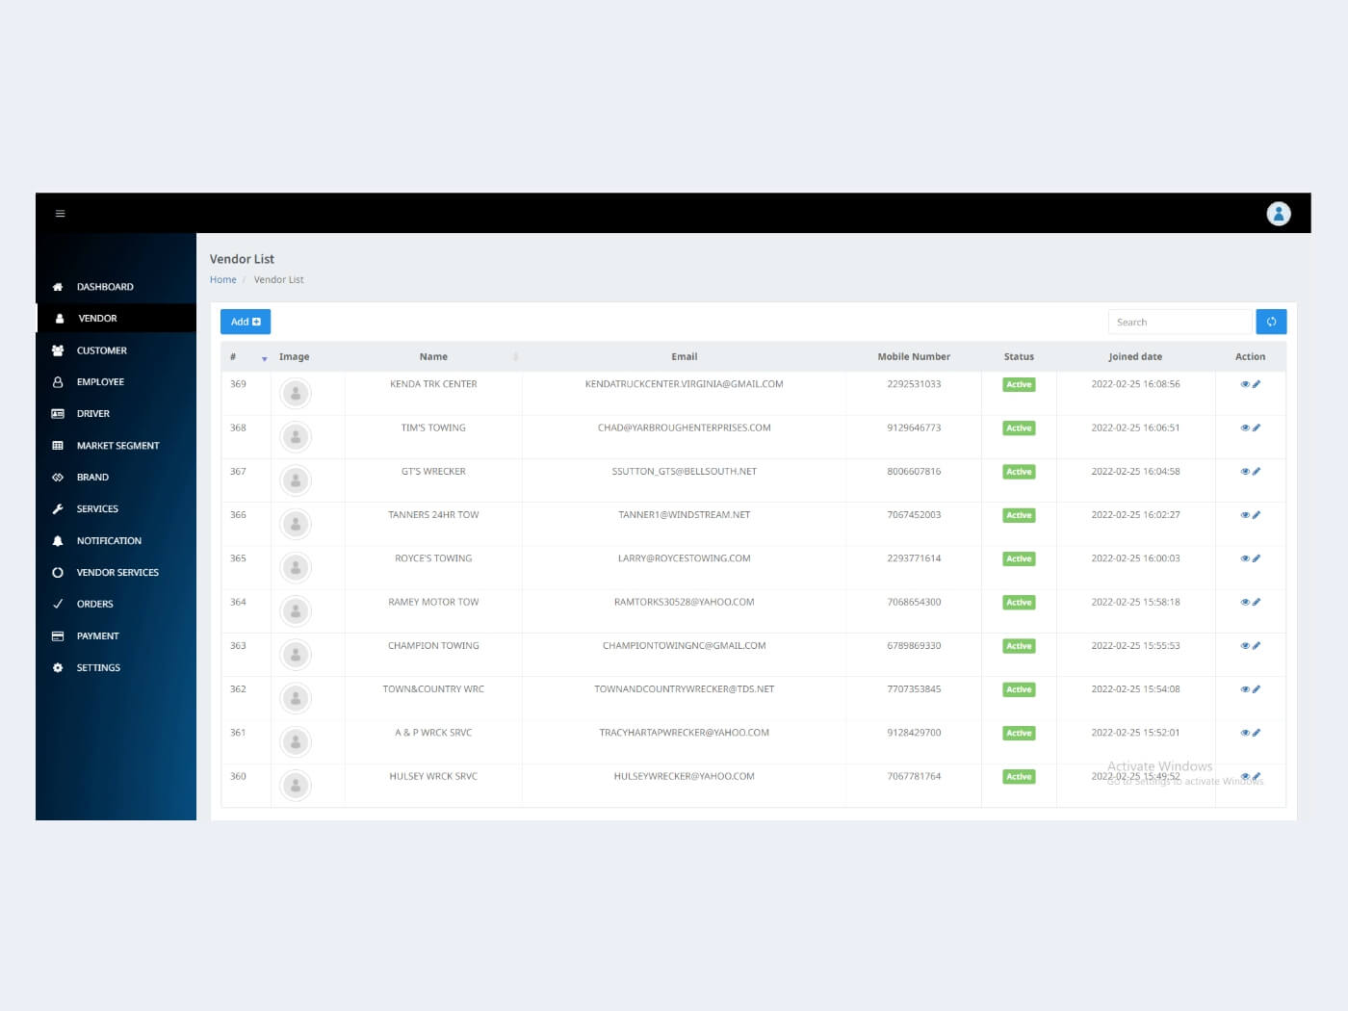Sort table by the # column arrow
Image resolution: width=1348 pixels, height=1011 pixels.
pos(264,358)
